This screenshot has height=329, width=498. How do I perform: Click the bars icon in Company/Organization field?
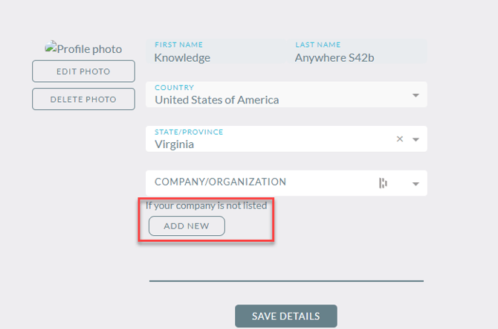(383, 183)
